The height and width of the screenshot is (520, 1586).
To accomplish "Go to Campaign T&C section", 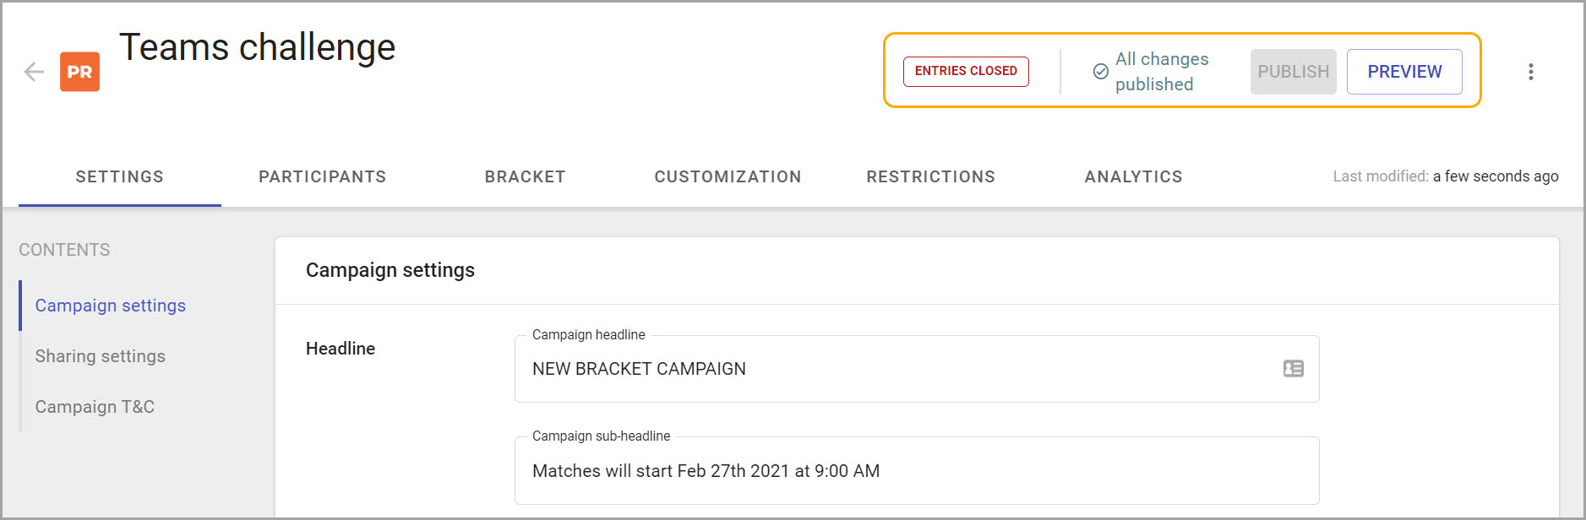I will [x=95, y=407].
